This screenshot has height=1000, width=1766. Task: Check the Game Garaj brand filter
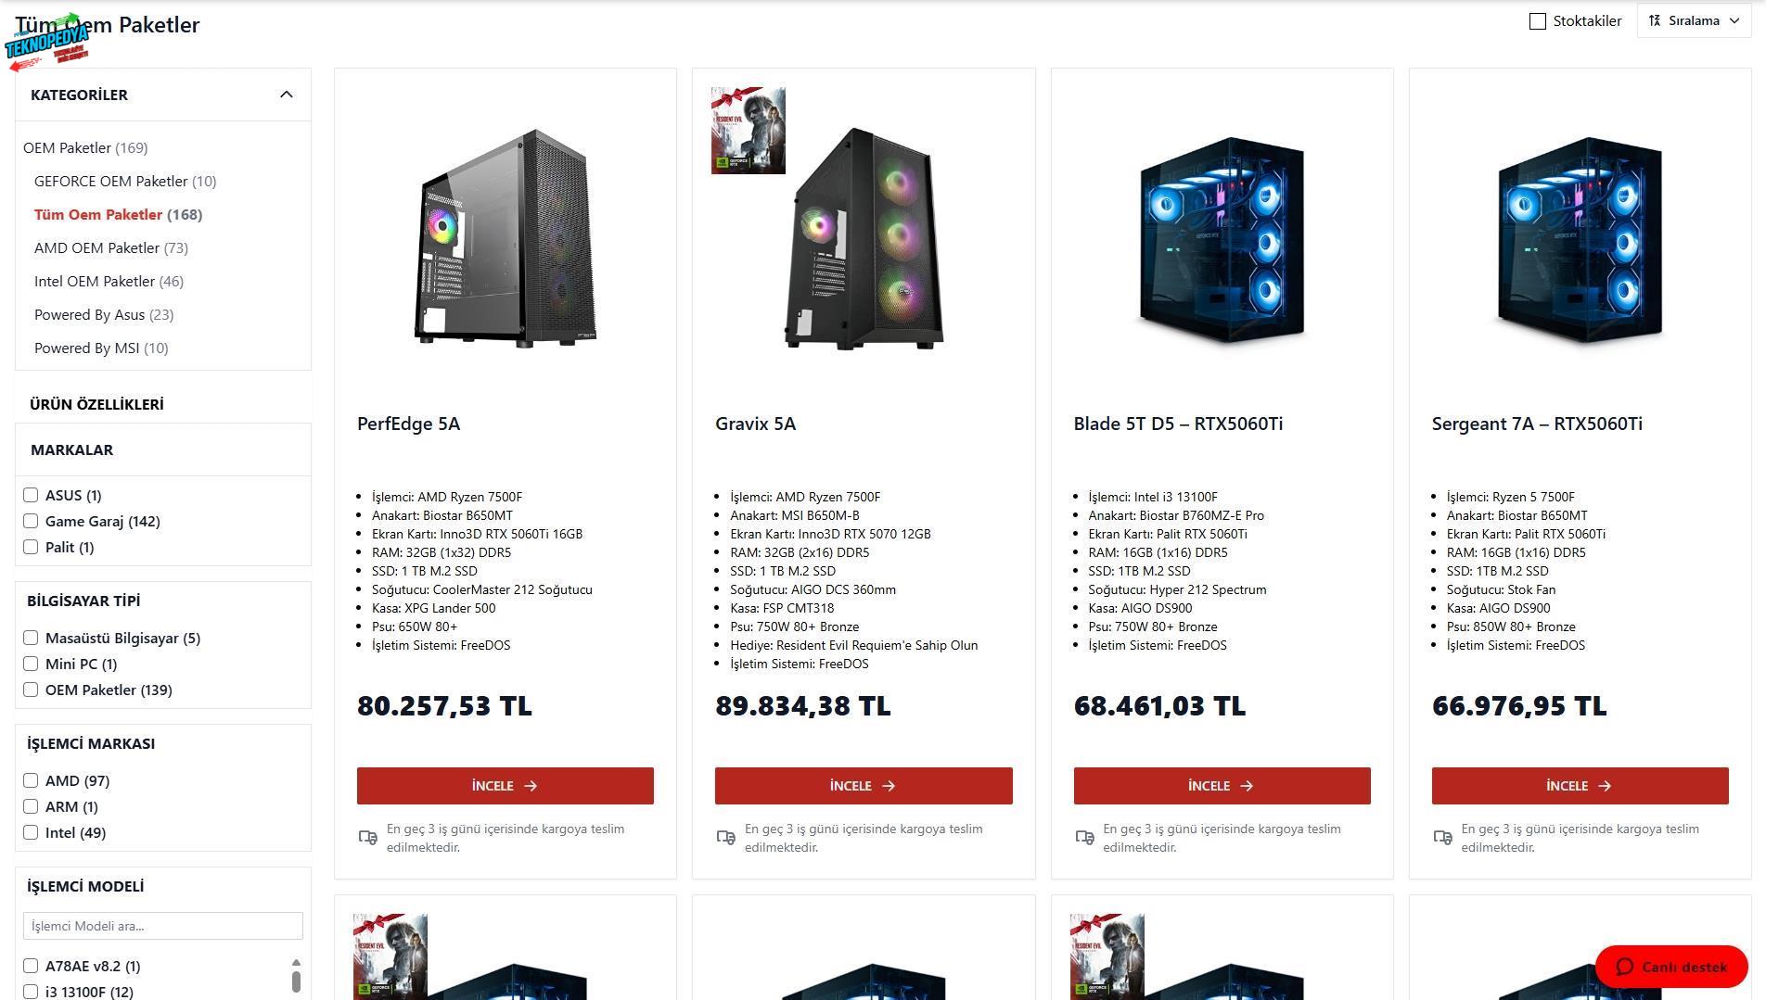coord(31,521)
